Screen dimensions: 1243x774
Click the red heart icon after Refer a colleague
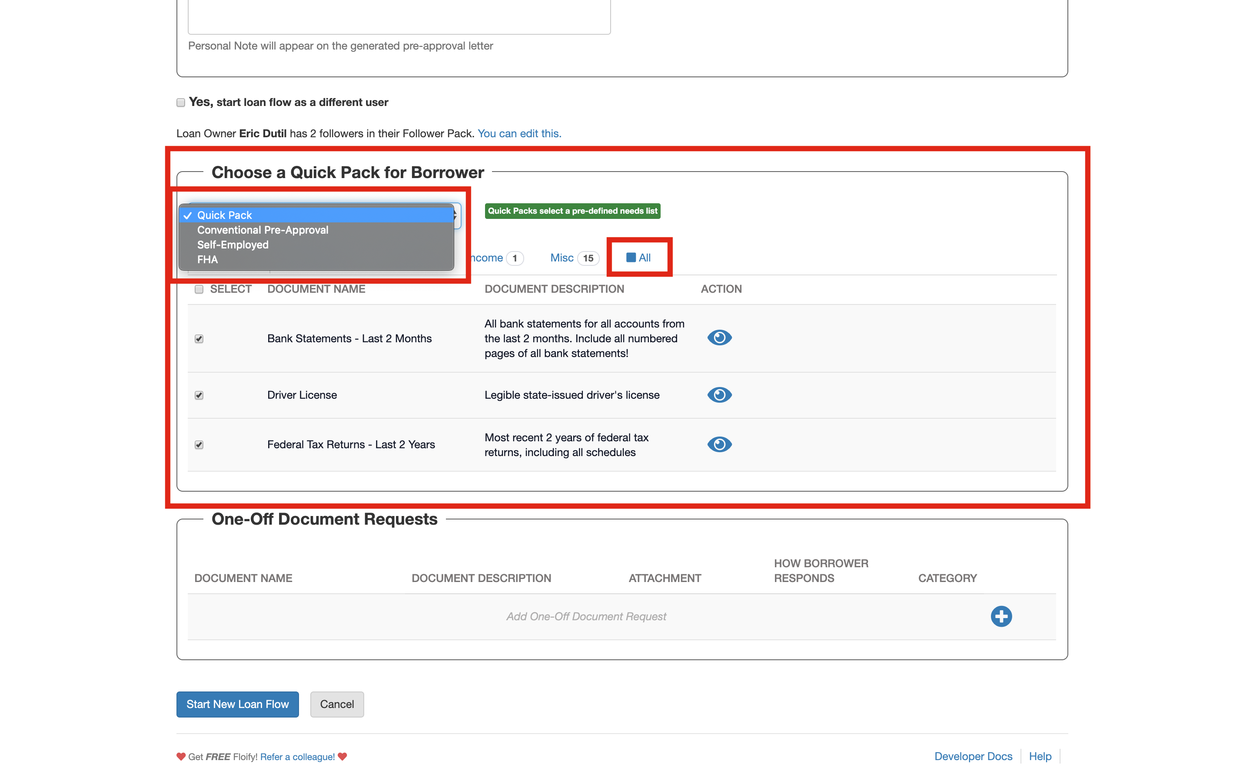click(342, 757)
